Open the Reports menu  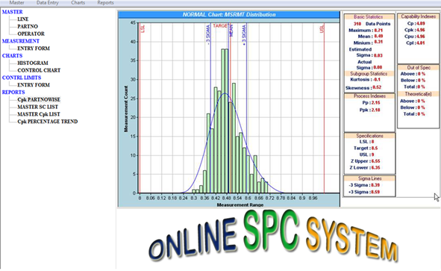[105, 3]
